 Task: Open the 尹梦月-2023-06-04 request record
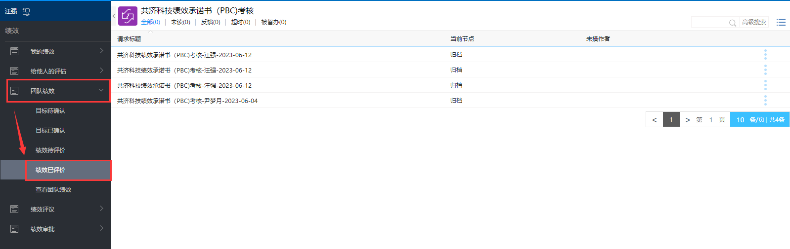(x=187, y=101)
